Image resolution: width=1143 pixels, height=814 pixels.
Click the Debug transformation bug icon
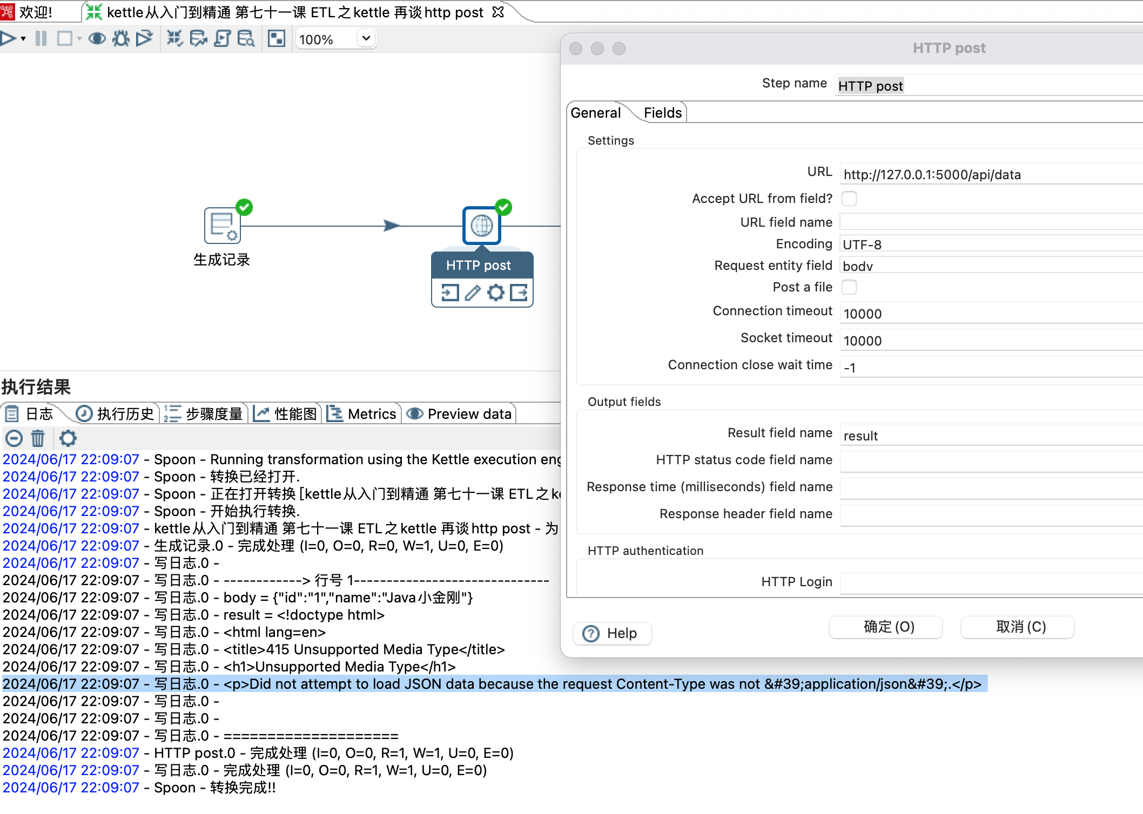click(x=120, y=38)
